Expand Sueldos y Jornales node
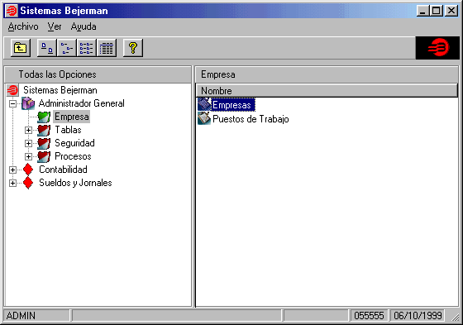Screen dimensions: 463x325 (12, 184)
